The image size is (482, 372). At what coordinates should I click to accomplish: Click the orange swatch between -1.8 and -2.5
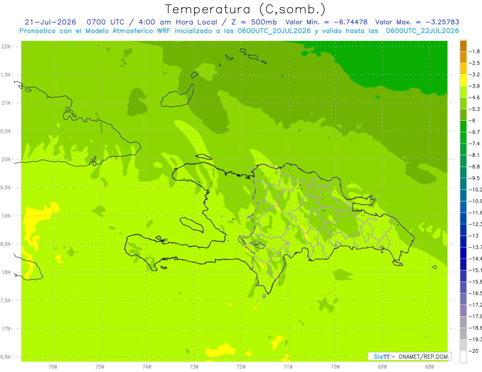463,57
